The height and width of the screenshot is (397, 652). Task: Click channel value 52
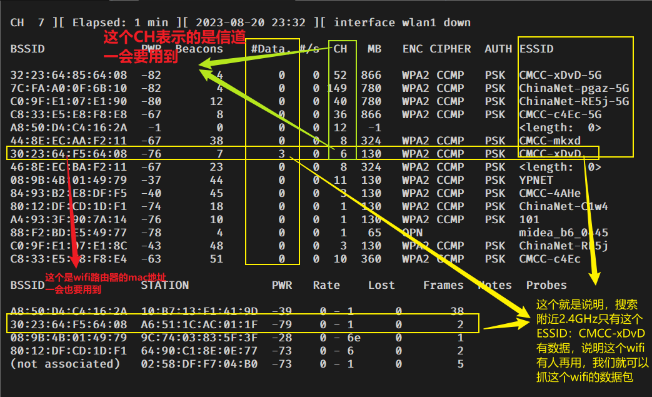click(340, 75)
